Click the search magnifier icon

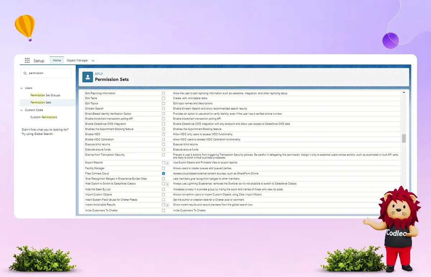[x=25, y=73]
